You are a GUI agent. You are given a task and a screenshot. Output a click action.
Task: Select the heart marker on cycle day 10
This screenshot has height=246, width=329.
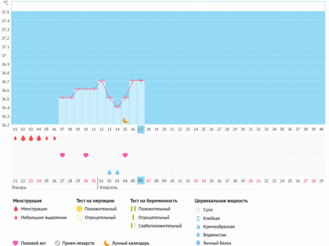point(86,155)
